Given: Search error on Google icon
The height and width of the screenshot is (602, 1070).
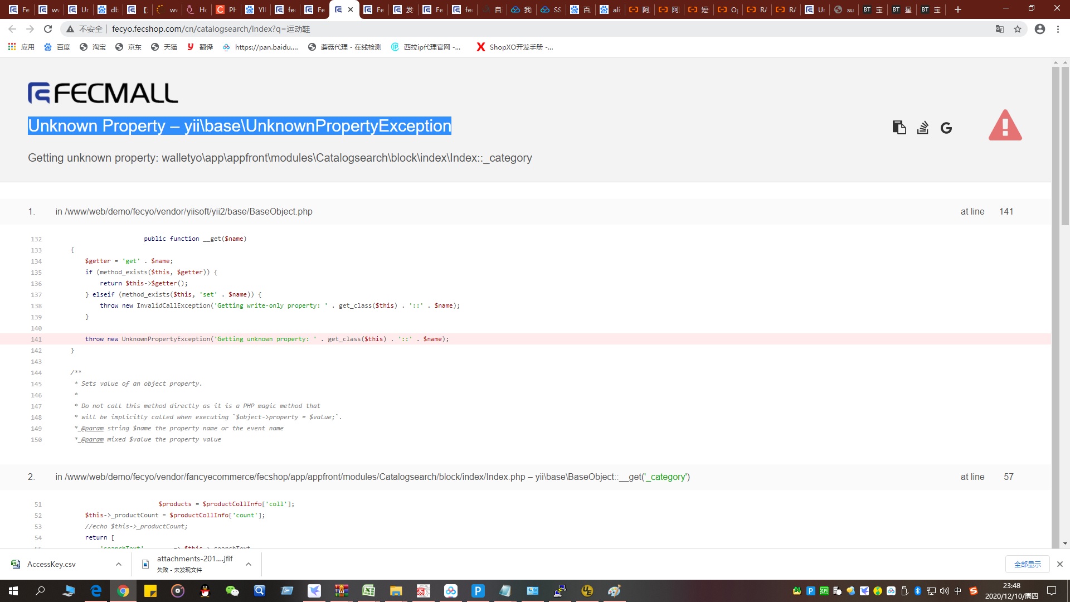Looking at the screenshot, I should [x=946, y=128].
